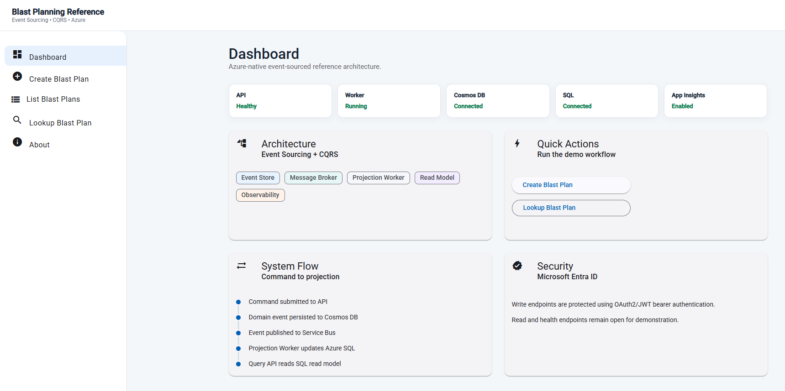Click the System Flow arrows icon
The width and height of the screenshot is (785, 391).
tap(242, 266)
